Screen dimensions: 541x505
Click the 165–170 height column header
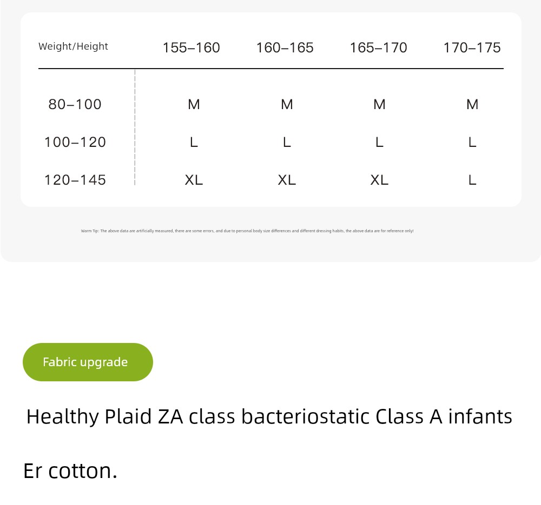coord(379,48)
